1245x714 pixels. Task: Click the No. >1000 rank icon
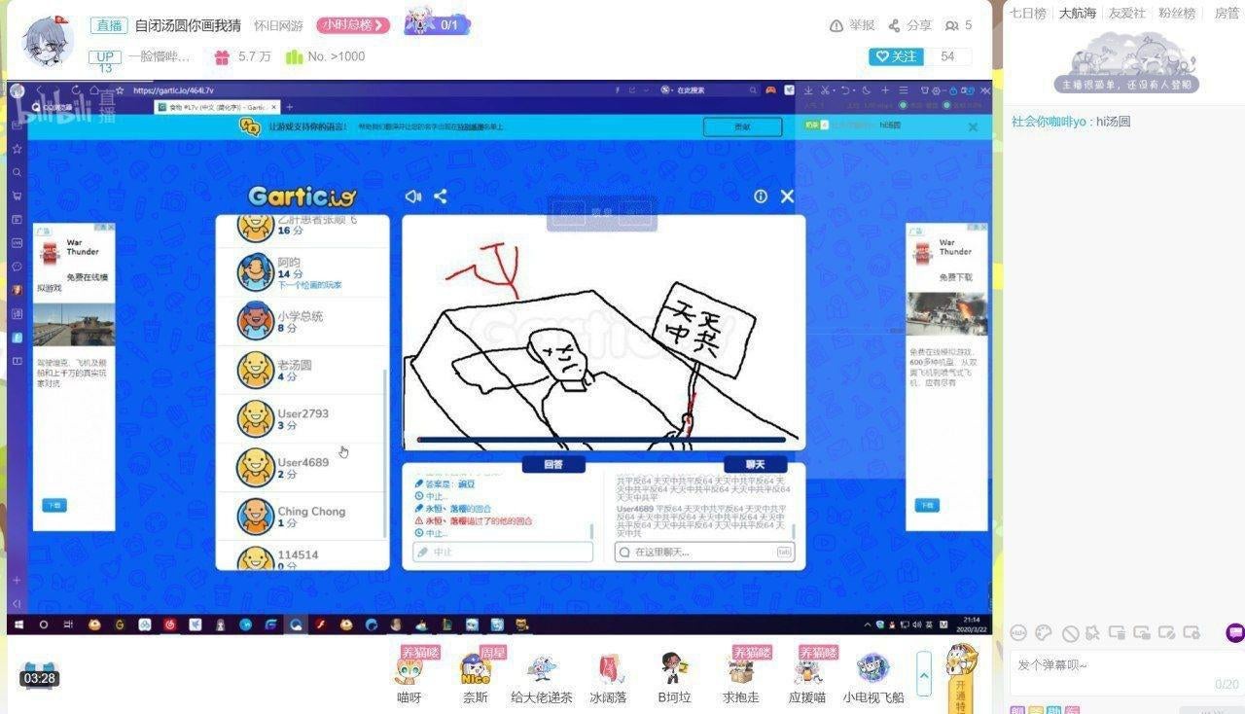(x=294, y=57)
